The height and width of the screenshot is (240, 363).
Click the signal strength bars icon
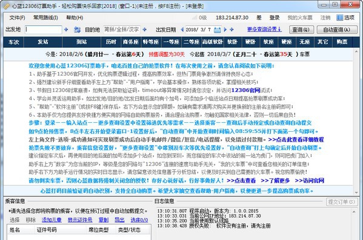[195, 18]
